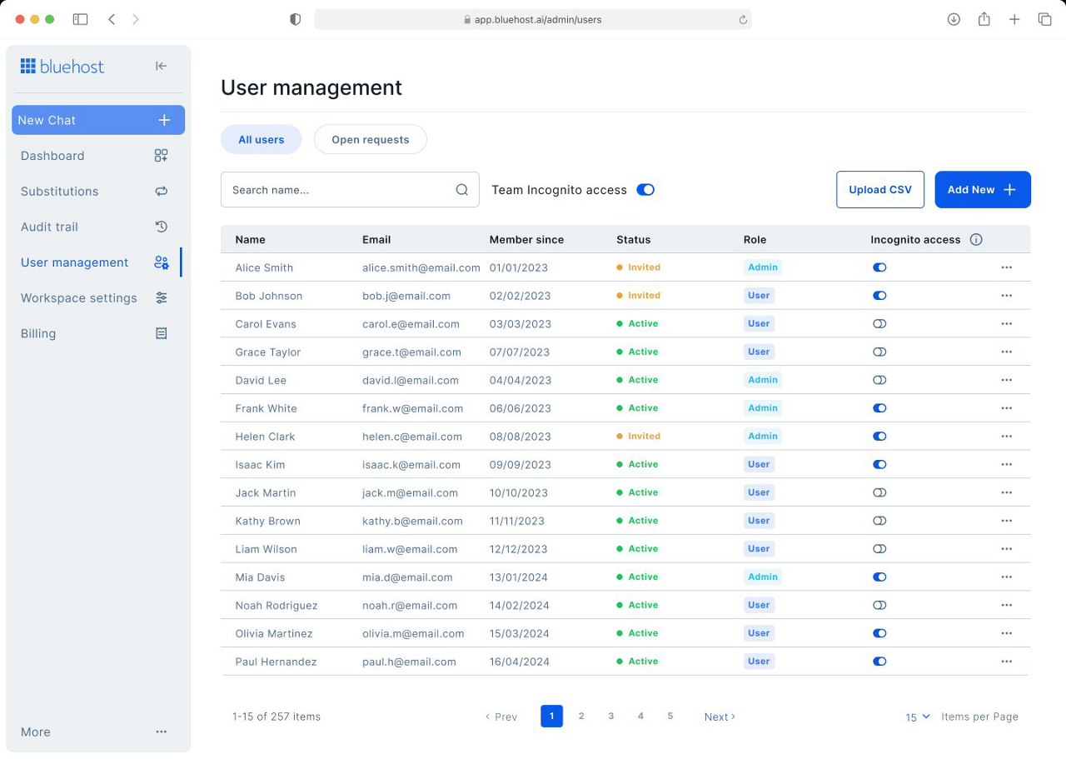Image resolution: width=1066 pixels, height=759 pixels.
Task: Go to the Next page
Action: pos(720,717)
